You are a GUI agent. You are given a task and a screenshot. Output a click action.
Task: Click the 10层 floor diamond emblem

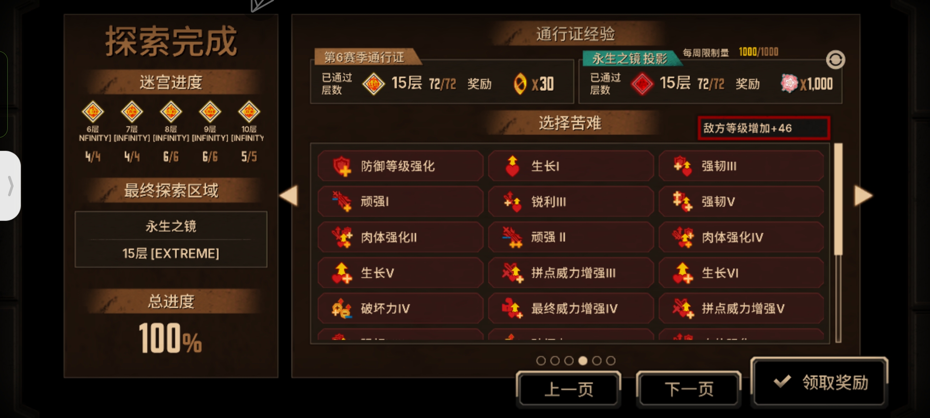click(x=249, y=112)
